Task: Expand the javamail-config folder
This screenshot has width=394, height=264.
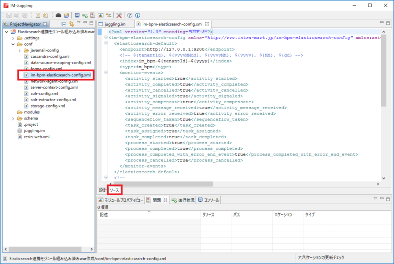Action: click(20, 50)
